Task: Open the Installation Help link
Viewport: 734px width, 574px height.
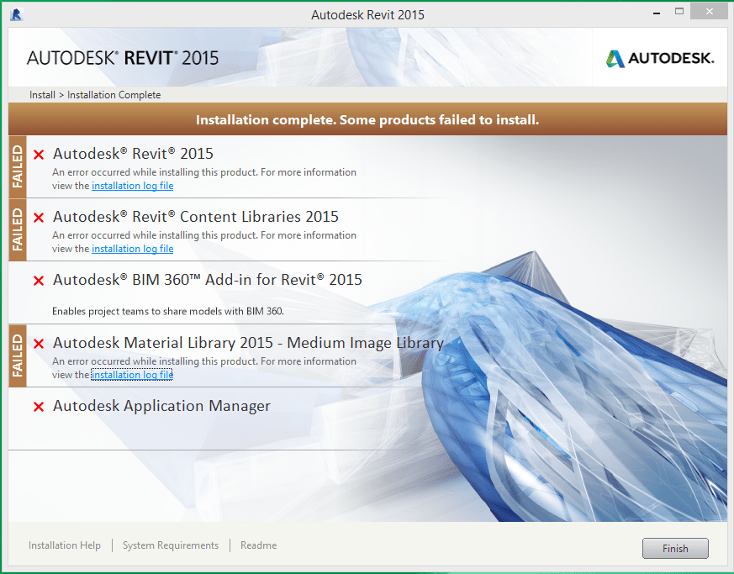Action: (65, 545)
